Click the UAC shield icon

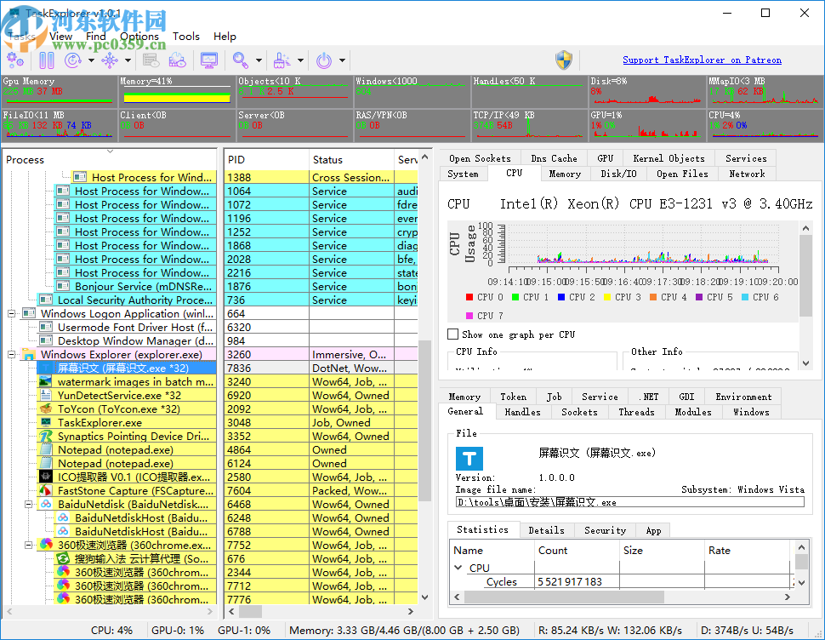[x=564, y=60]
